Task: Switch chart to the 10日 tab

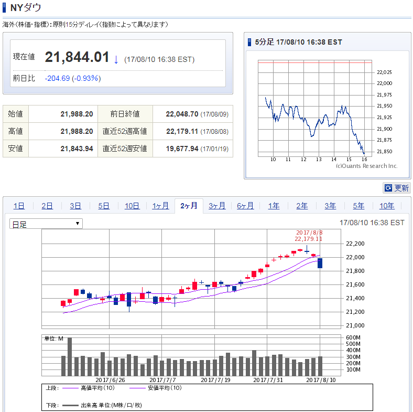Action: click(132, 206)
